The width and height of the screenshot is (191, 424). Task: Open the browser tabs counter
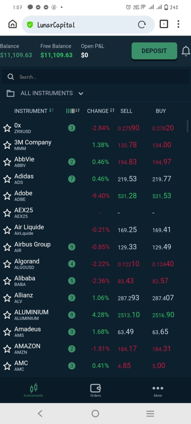tap(164, 24)
